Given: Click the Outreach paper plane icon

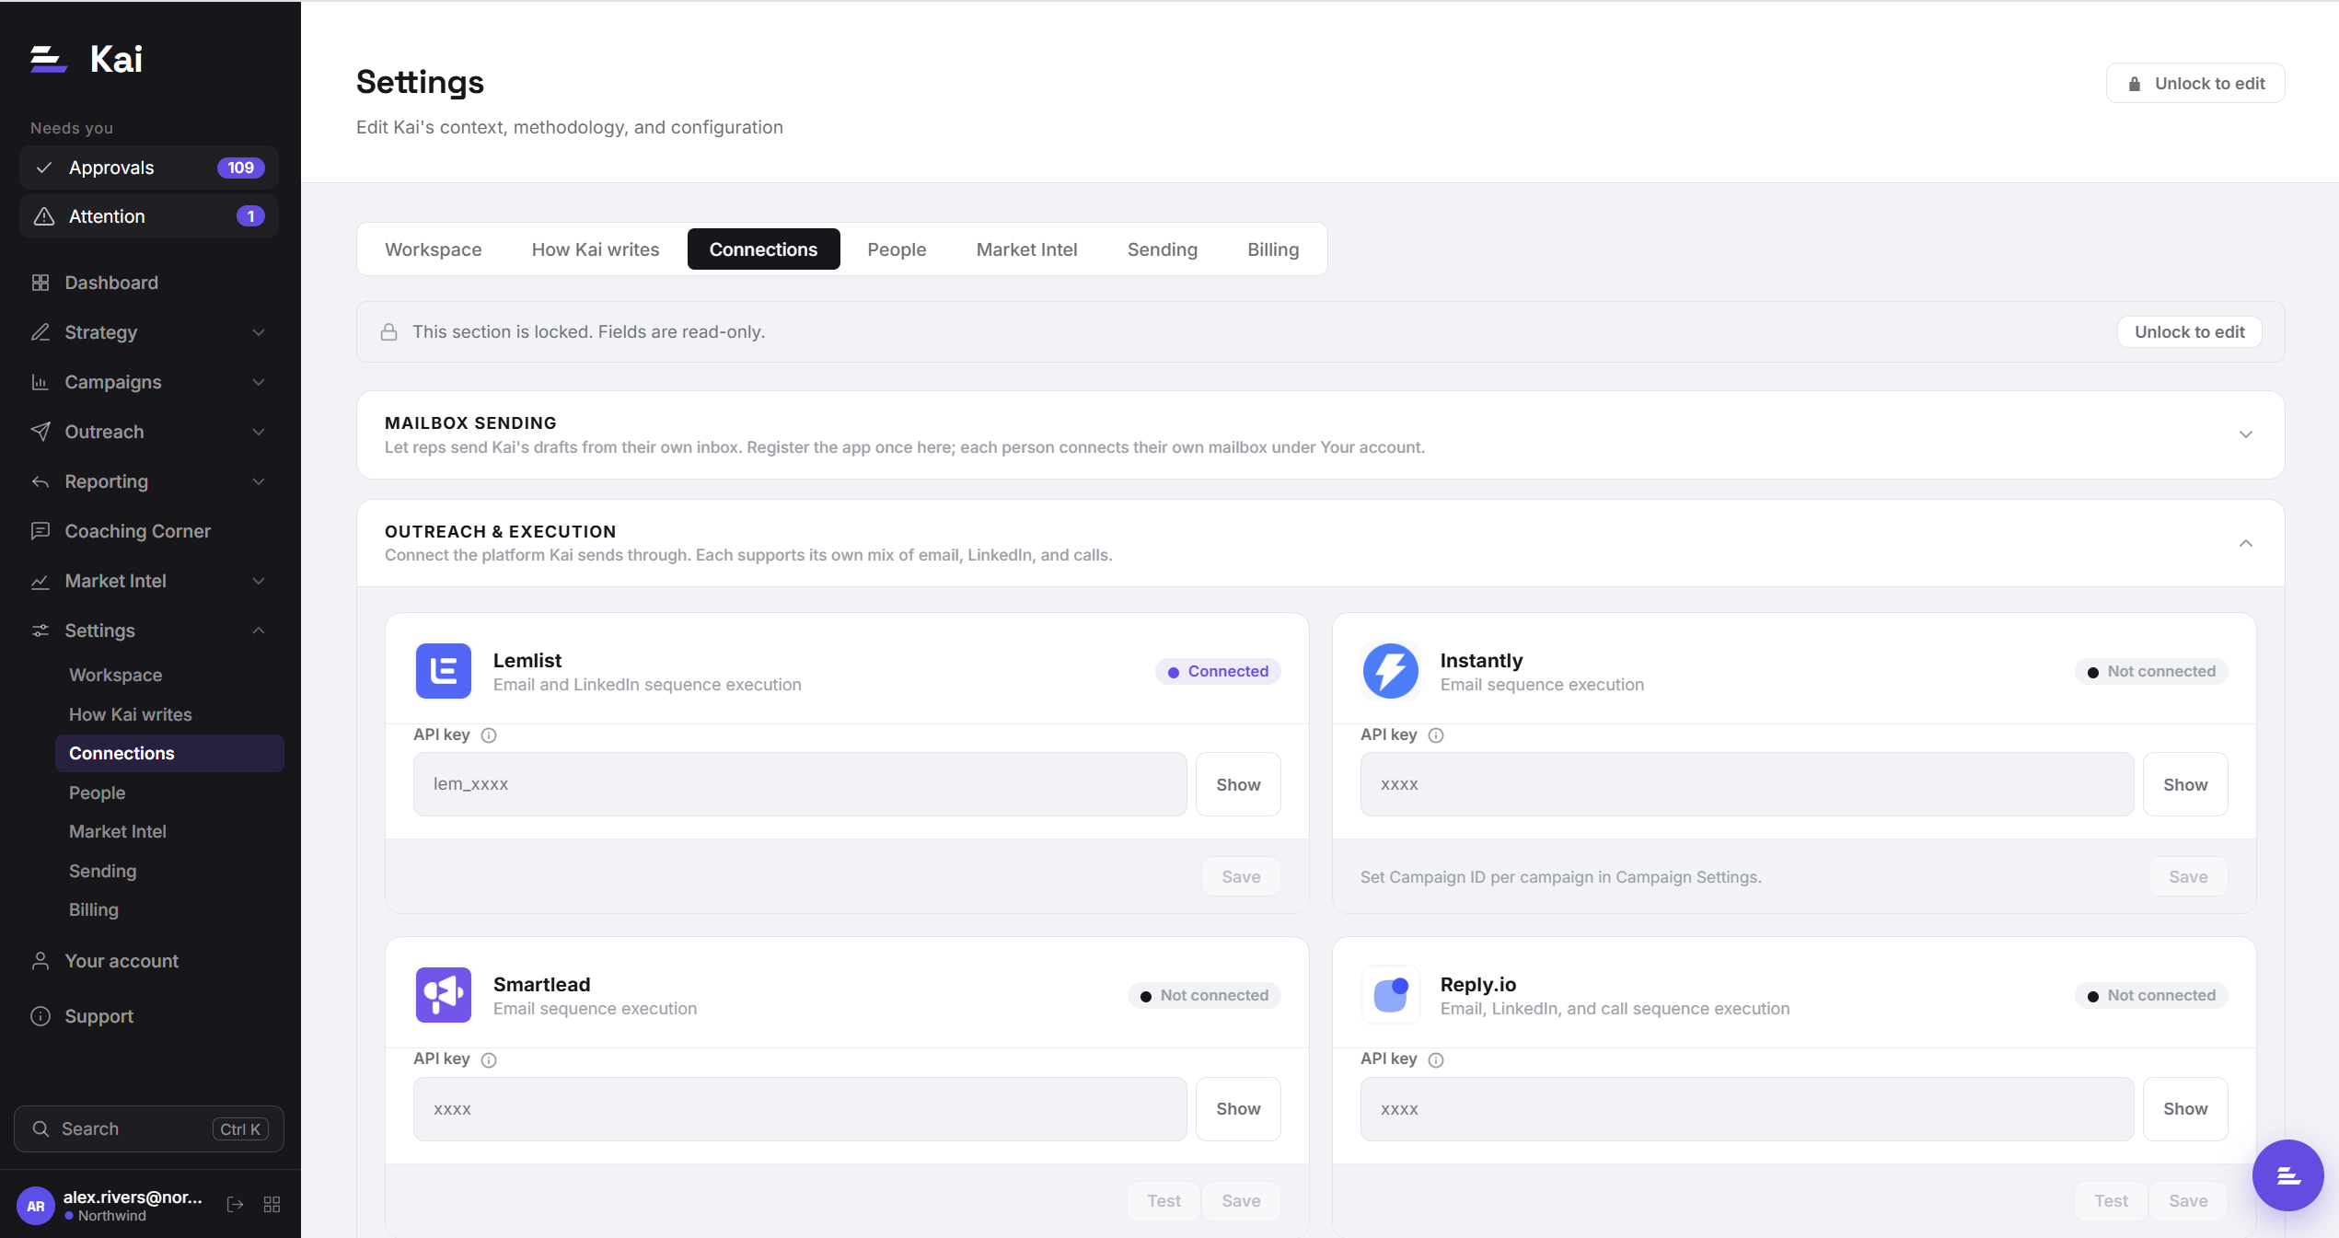Looking at the screenshot, I should tap(41, 432).
